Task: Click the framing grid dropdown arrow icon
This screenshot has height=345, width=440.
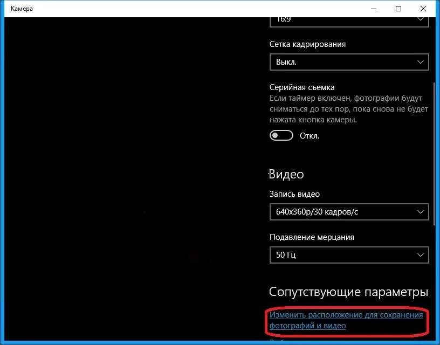Action: [420, 62]
